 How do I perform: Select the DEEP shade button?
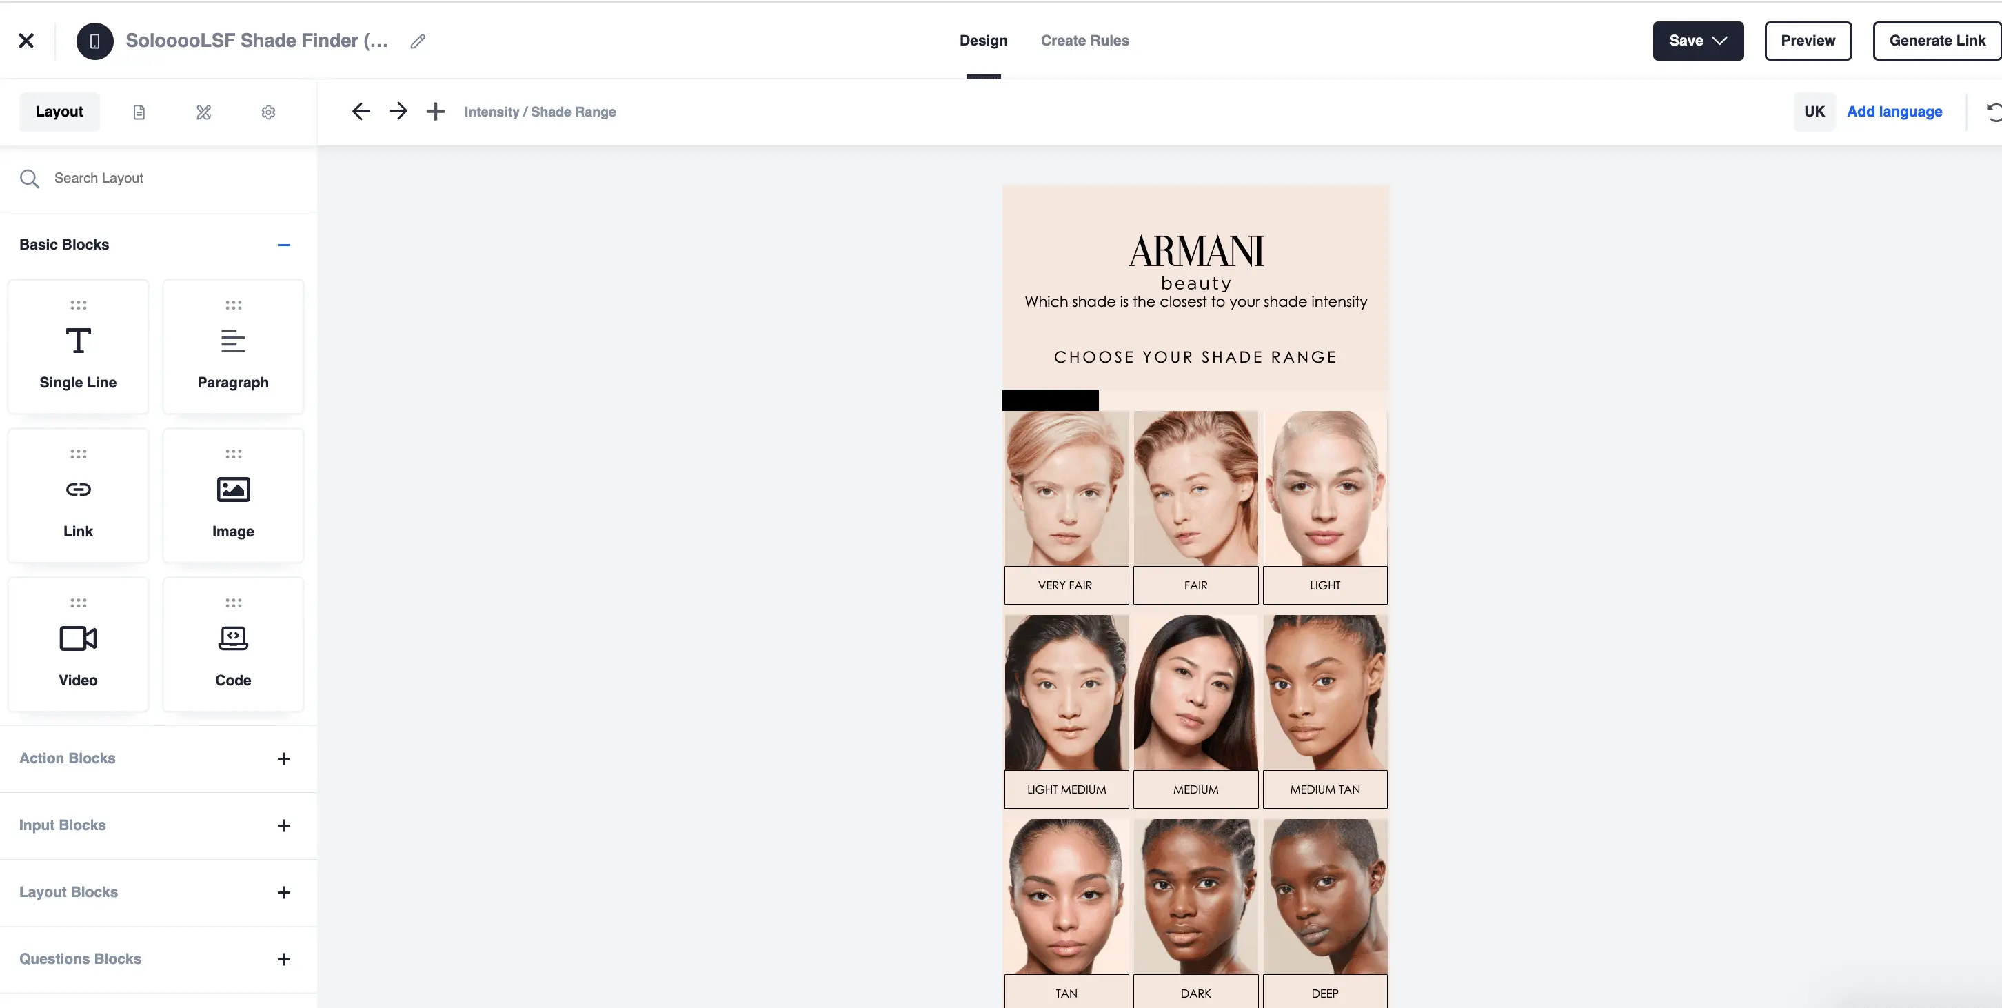point(1324,991)
